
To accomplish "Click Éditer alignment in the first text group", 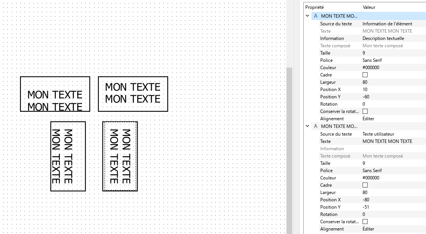I will (x=368, y=119).
